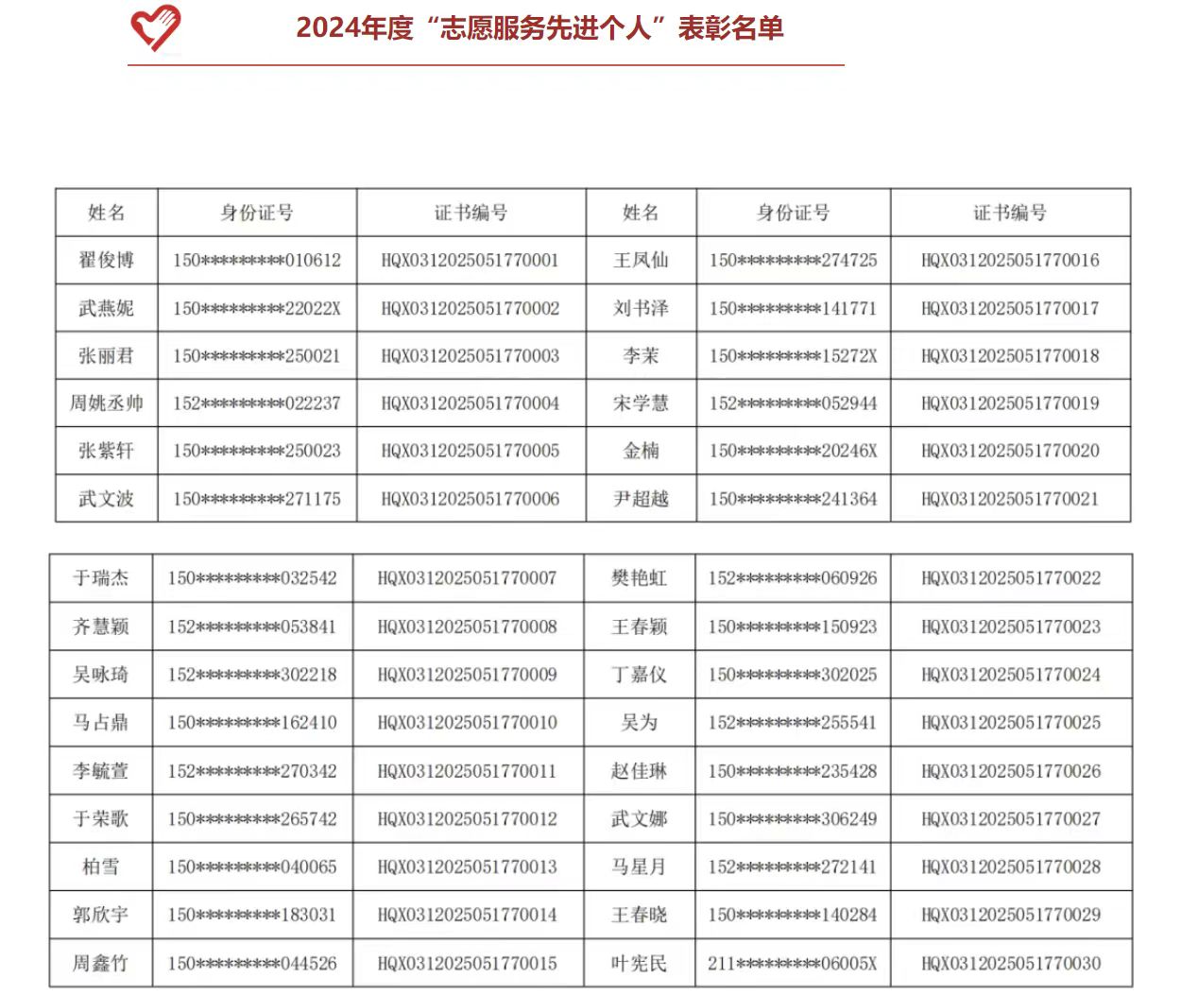The height and width of the screenshot is (995, 1181).
Task: Click ID cell starting 211 for 叶宪民
Action: click(793, 964)
